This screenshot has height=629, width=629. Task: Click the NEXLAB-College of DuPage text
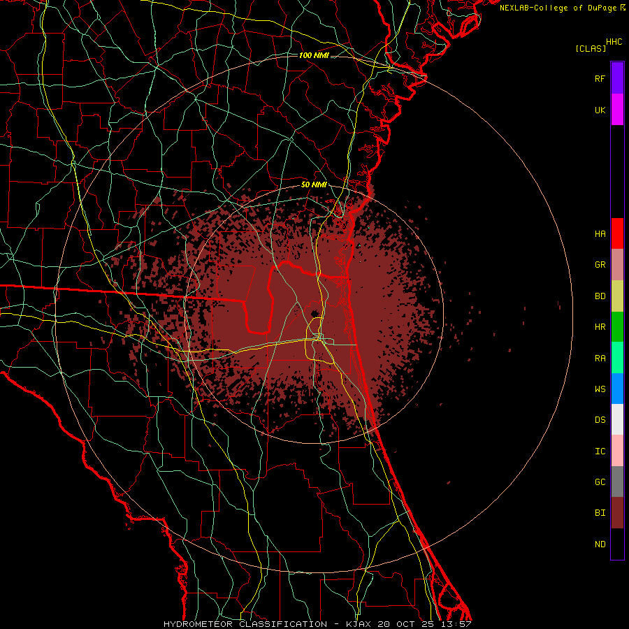point(558,8)
